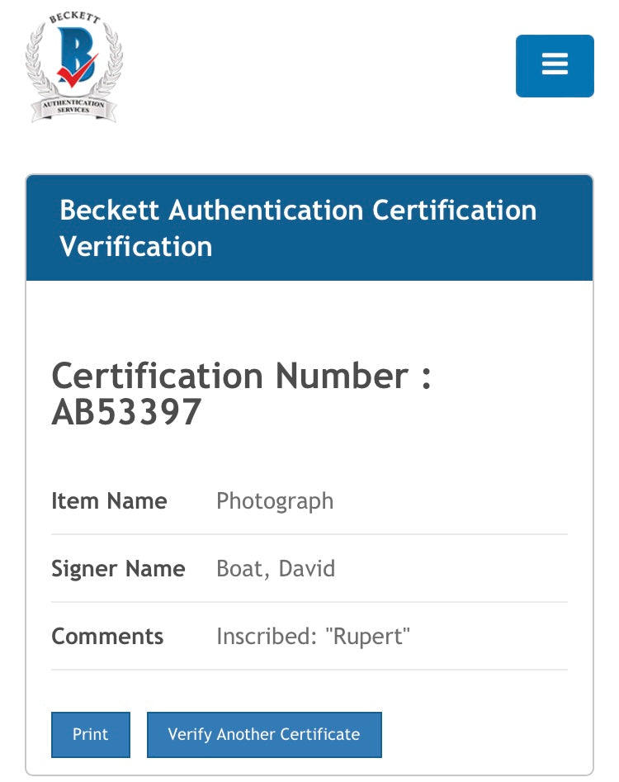Click the arched BECKETT text atop the logo
619x782 pixels.
click(x=73, y=20)
